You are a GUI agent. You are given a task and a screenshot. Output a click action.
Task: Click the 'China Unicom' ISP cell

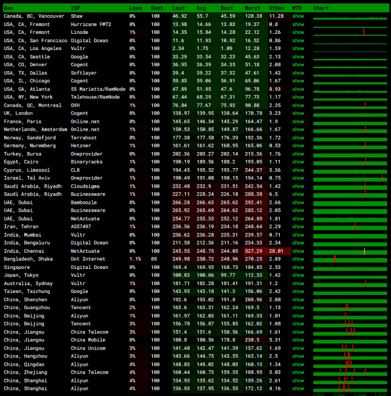88,348
